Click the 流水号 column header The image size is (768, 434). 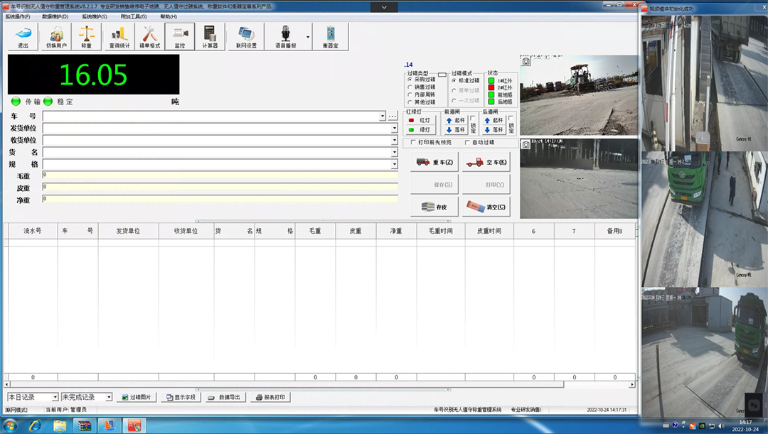pos(33,231)
